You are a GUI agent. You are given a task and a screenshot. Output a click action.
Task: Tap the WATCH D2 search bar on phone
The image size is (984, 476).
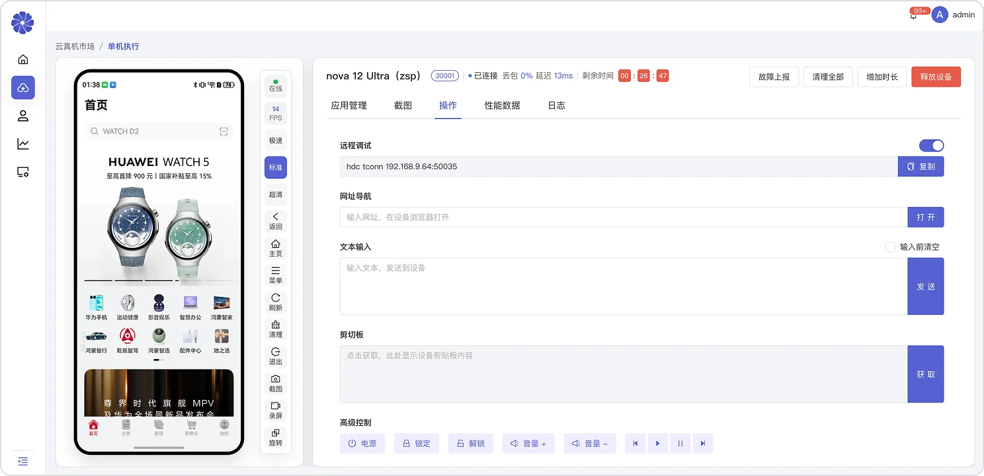[x=159, y=132]
